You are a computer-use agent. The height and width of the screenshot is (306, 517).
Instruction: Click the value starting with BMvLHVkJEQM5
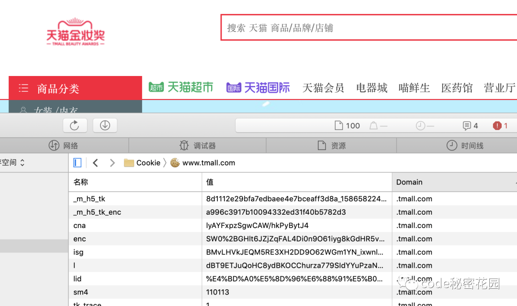295,252
